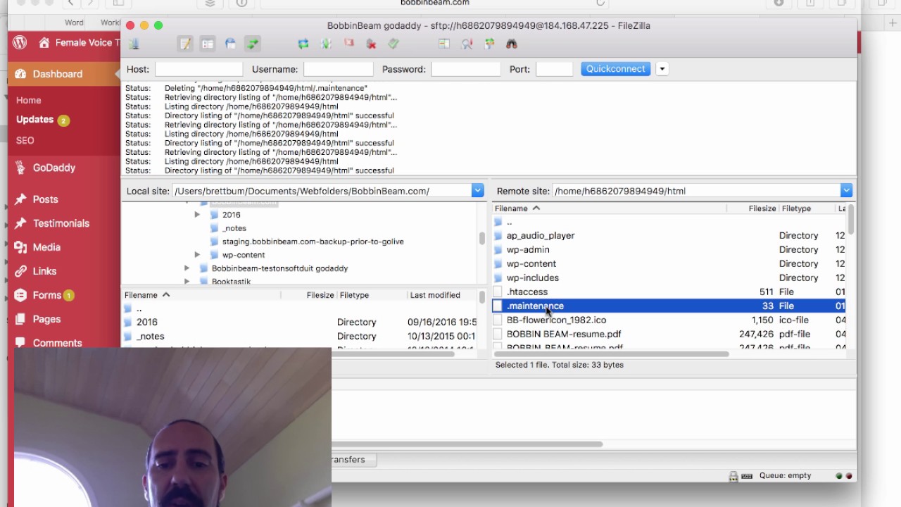
Task: Click the remote file list horizontal scrollbar
Action: (610, 353)
